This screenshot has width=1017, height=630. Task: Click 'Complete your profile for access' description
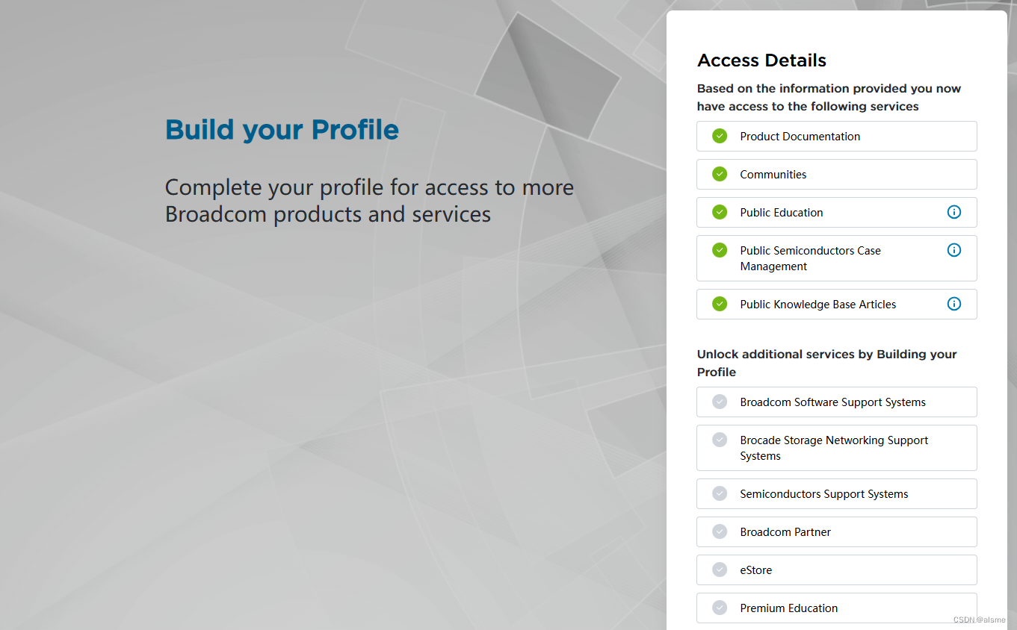pyautogui.click(x=369, y=201)
